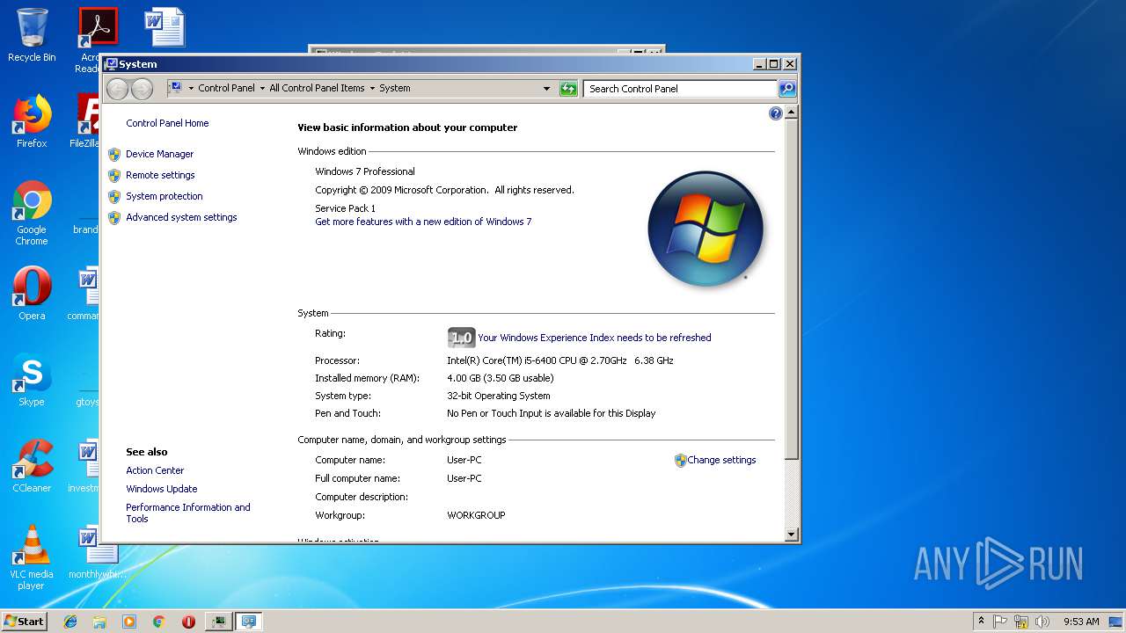Open the address bar history dropdown

pos(546,88)
